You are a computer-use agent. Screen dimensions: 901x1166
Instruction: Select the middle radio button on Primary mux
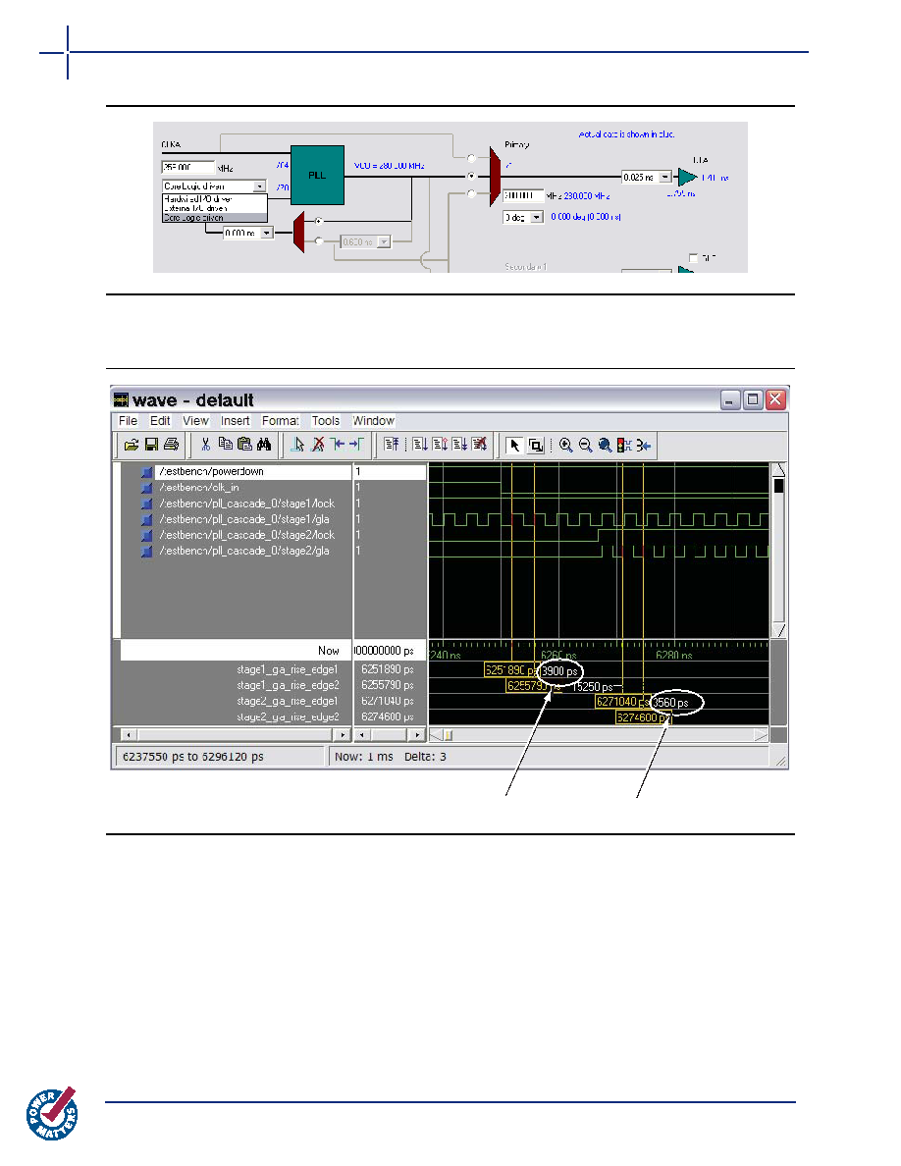[471, 177]
